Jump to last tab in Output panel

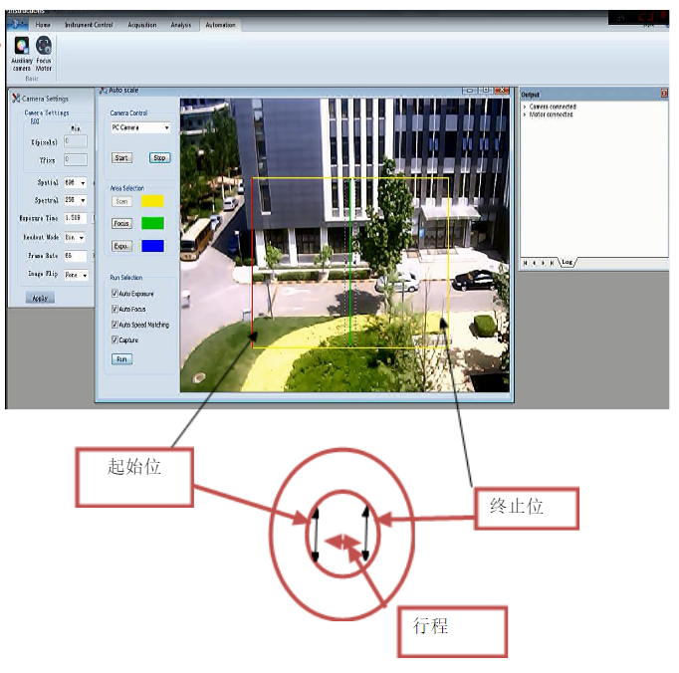click(x=553, y=263)
